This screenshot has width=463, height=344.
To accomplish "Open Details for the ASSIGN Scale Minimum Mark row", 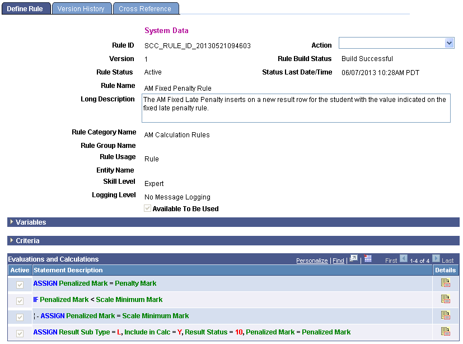I will (445, 315).
